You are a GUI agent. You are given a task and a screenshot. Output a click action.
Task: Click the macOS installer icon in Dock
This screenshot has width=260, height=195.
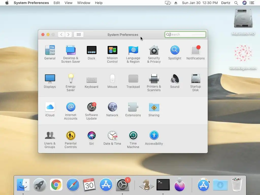[180, 184]
